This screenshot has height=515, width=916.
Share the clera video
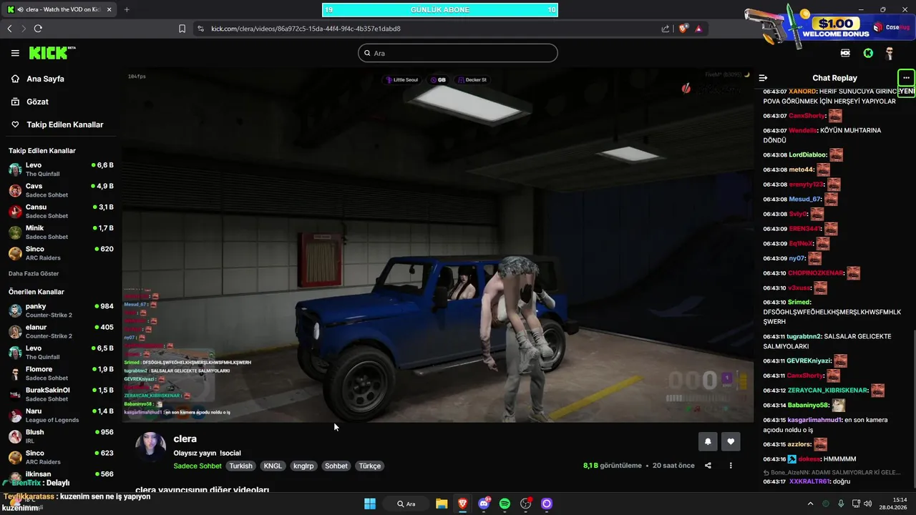[x=708, y=466]
